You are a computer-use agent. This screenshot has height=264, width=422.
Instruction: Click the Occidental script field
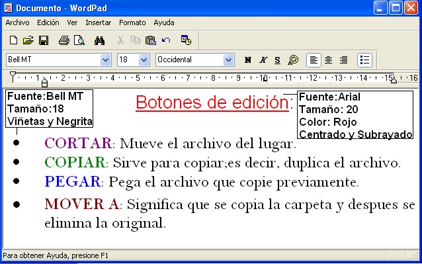(190, 60)
